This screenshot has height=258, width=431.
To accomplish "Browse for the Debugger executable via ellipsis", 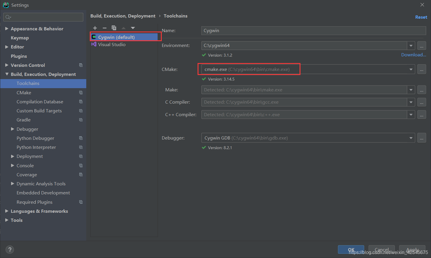I will 422,138.
